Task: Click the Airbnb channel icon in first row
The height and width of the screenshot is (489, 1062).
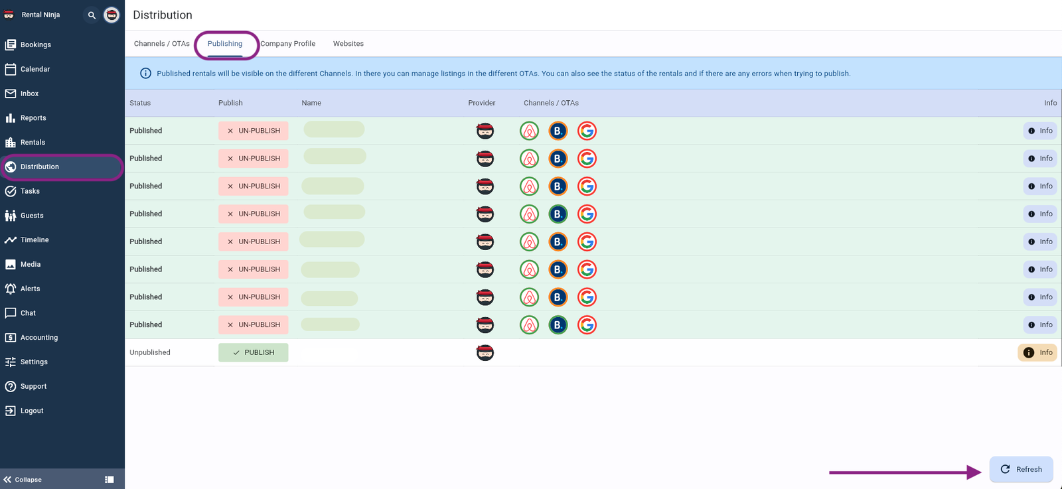Action: pos(529,131)
